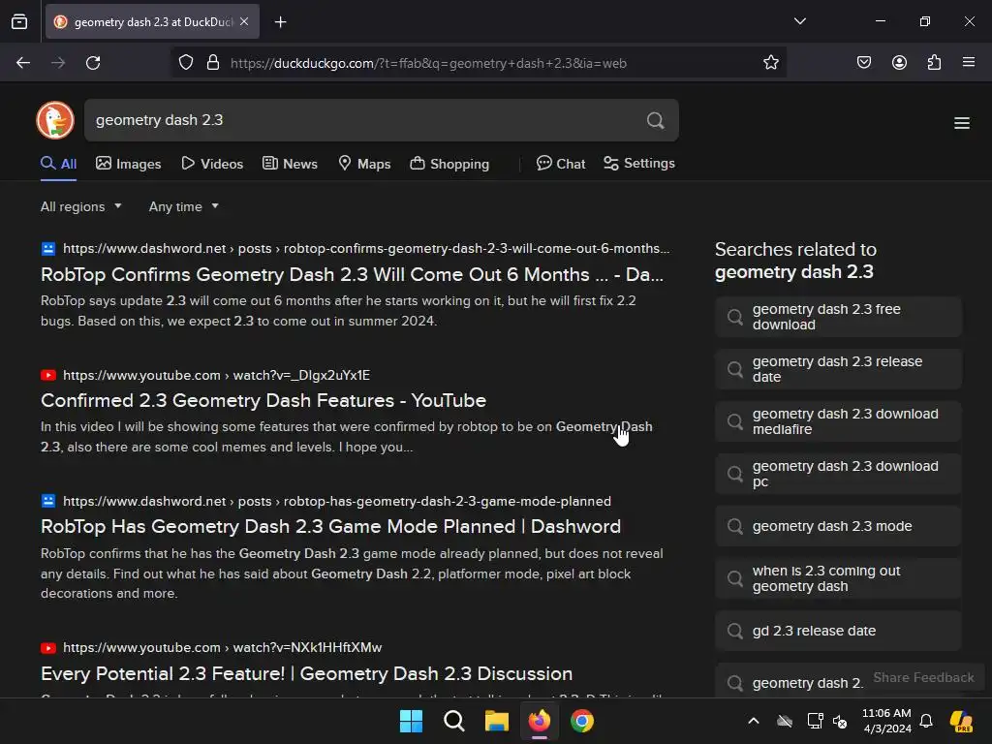Image resolution: width=992 pixels, height=744 pixels.
Task: Select the All results tab
Action: click(59, 164)
